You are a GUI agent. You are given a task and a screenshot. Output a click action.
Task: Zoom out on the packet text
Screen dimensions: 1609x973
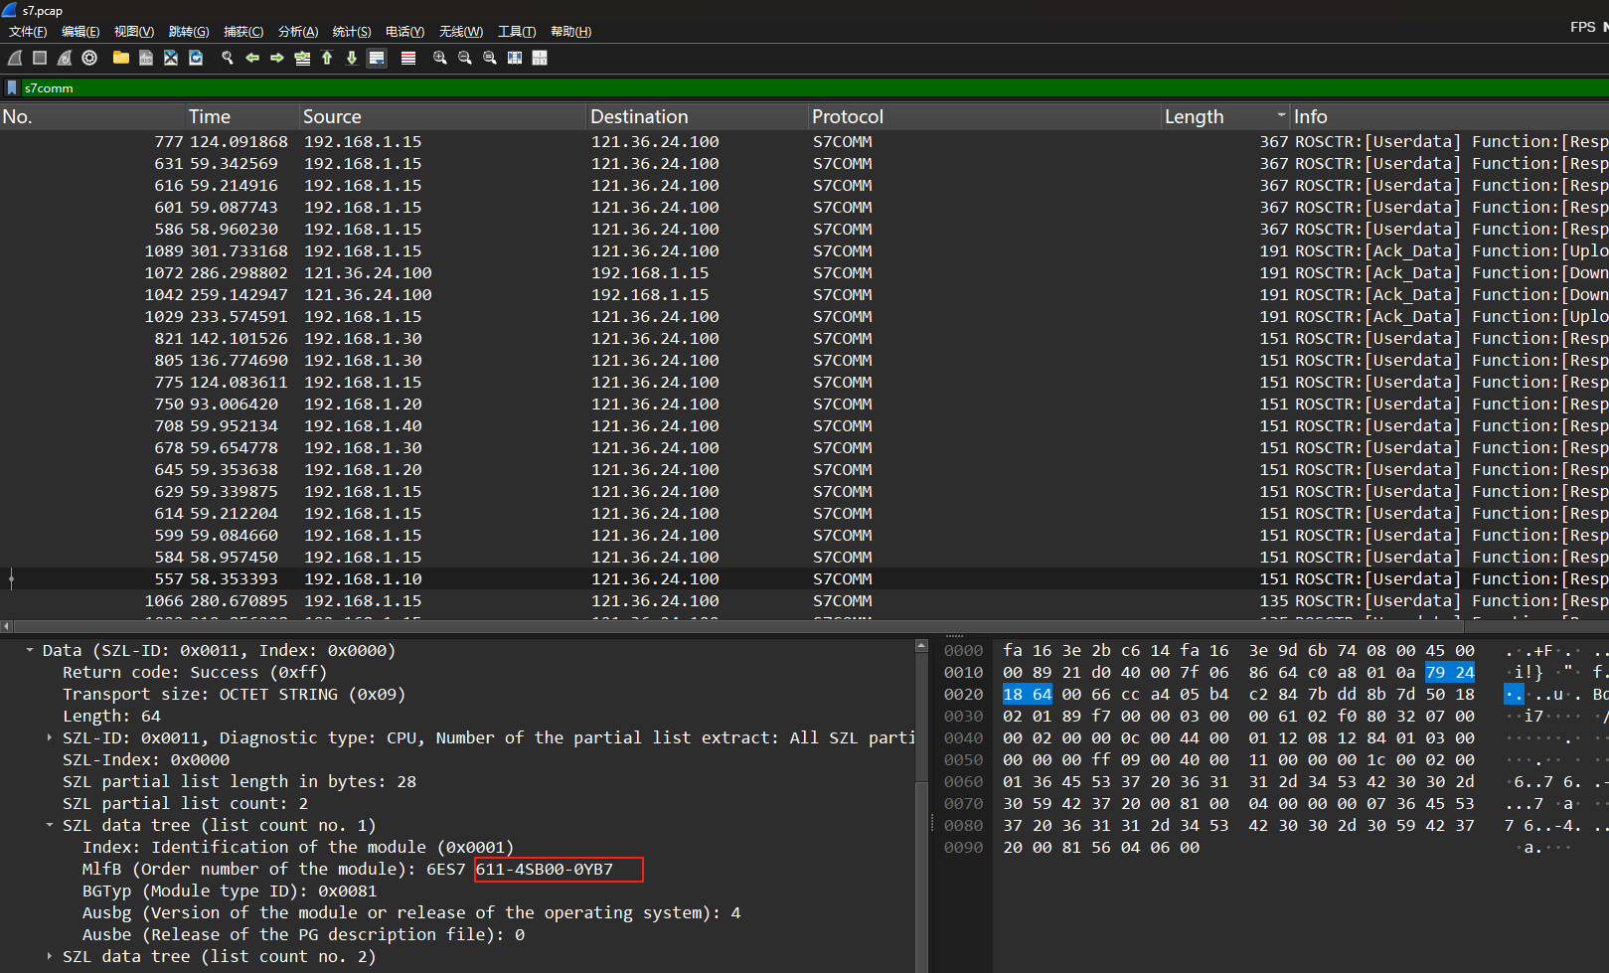pyautogui.click(x=465, y=58)
